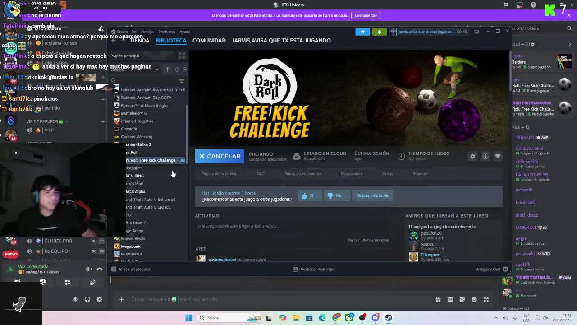Open Discord emoji picker icon
The image size is (577, 325).
[474, 299]
